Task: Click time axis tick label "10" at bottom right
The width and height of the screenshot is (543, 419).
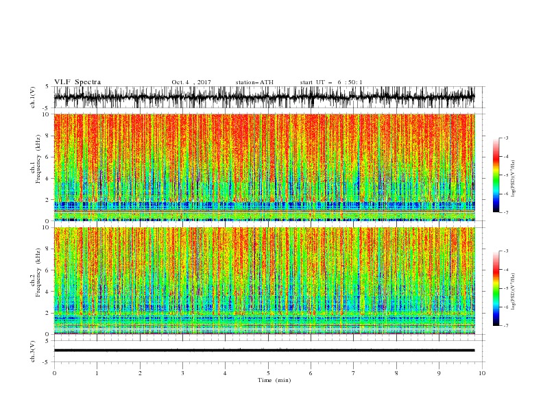Action: click(x=482, y=373)
